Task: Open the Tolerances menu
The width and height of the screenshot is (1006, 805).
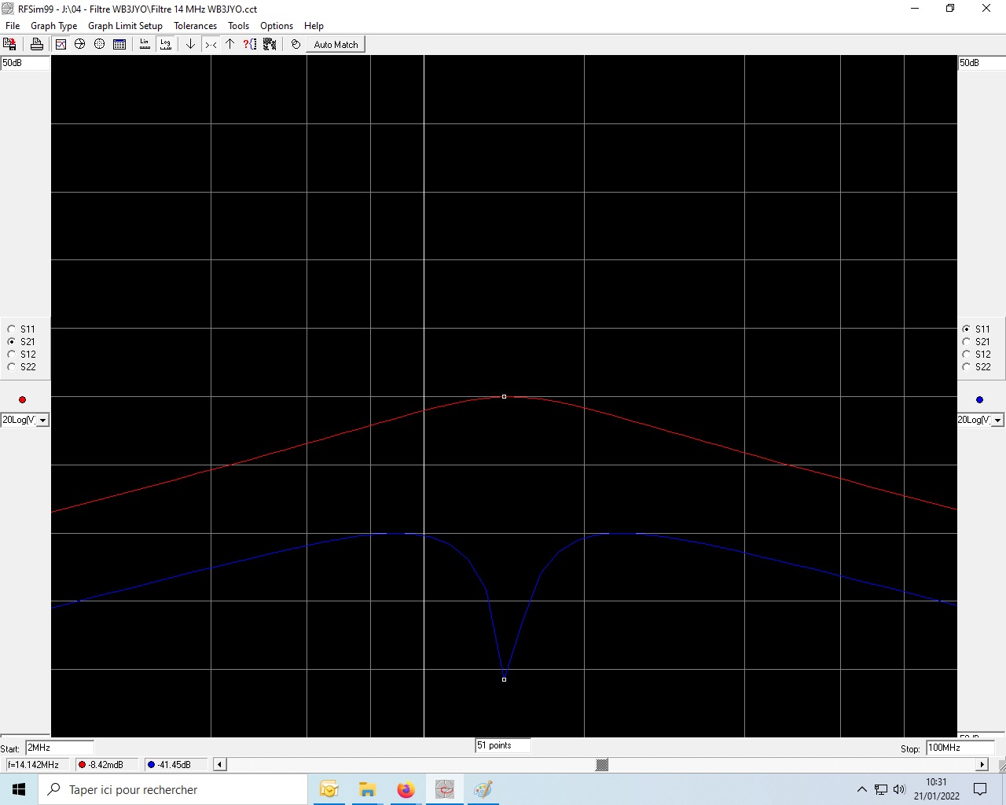Action: (x=195, y=25)
